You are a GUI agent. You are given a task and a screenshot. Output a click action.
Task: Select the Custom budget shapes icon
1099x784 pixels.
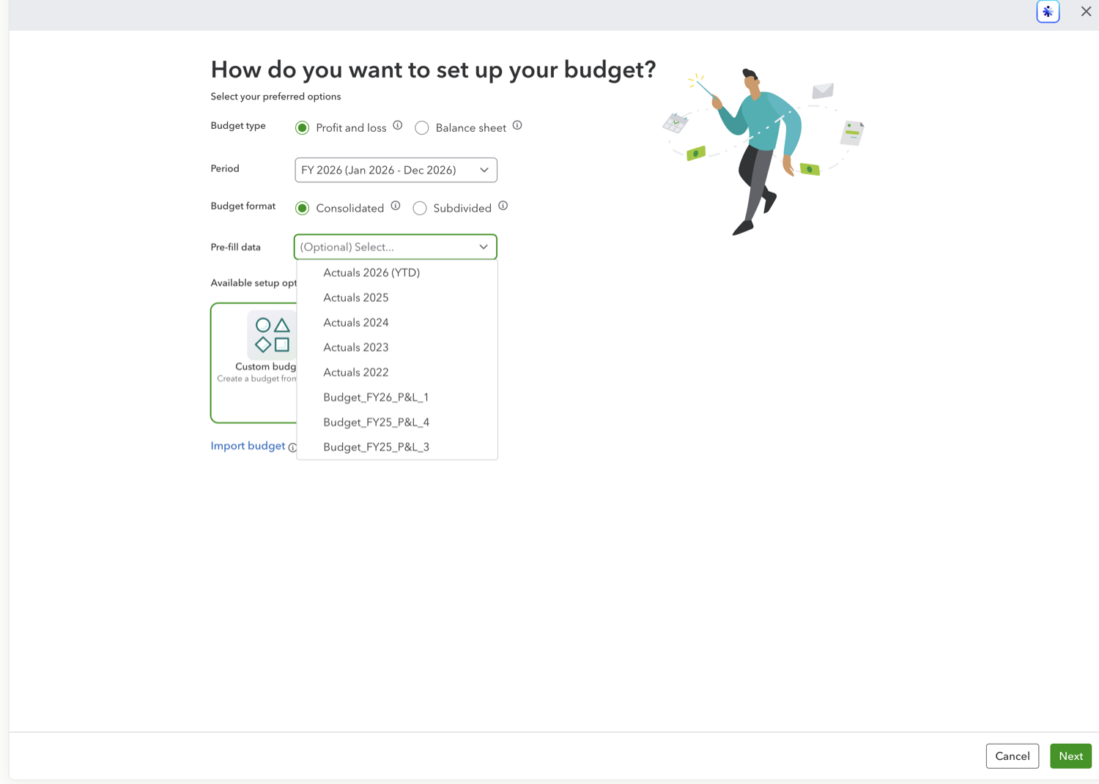(x=273, y=335)
